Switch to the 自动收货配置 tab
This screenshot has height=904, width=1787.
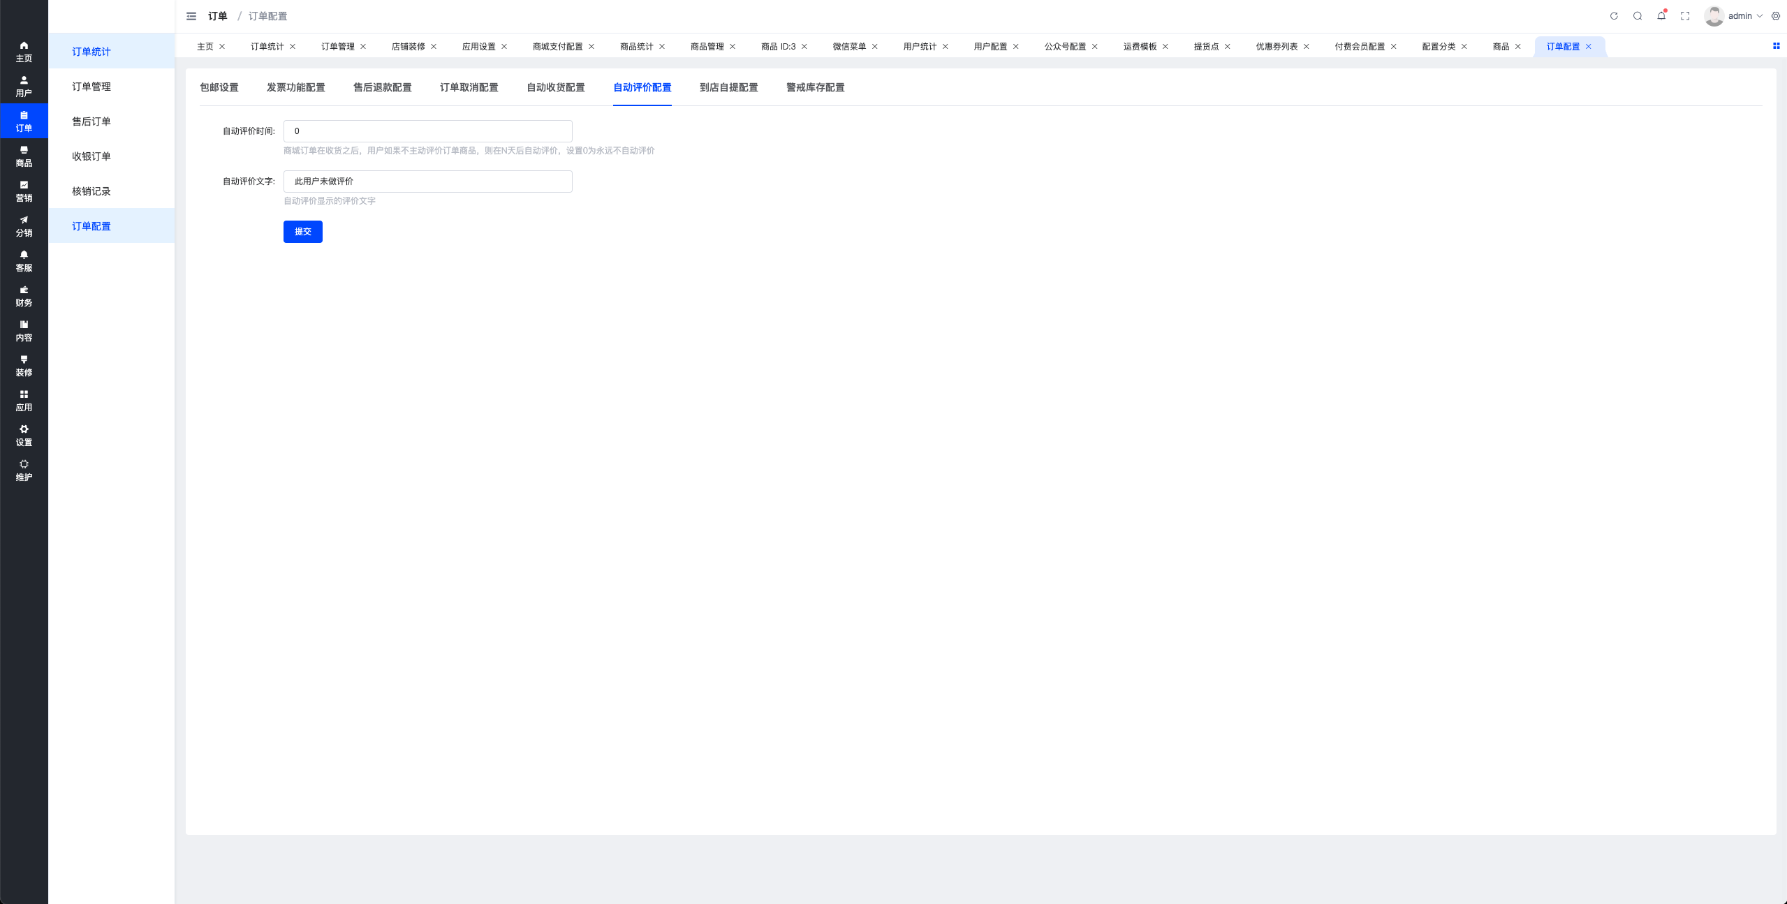click(x=556, y=87)
